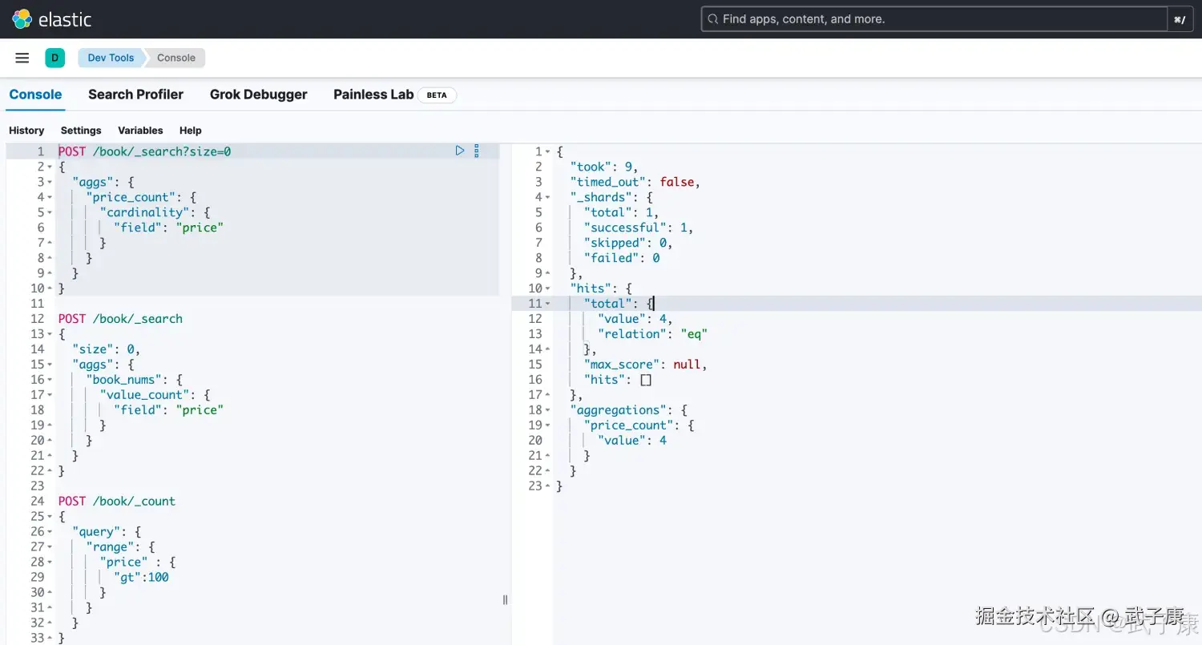Image resolution: width=1202 pixels, height=645 pixels.
Task: Collapse "price_count" on response line 19
Action: click(x=548, y=425)
